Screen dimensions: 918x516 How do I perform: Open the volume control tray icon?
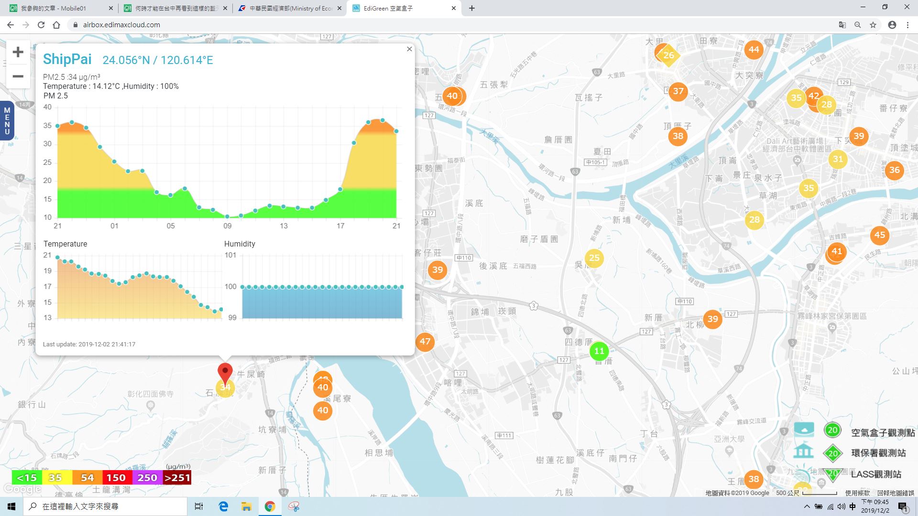click(x=841, y=506)
